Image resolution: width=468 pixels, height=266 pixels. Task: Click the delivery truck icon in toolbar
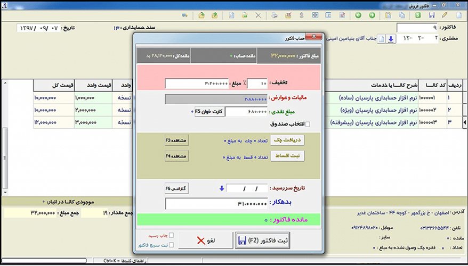tap(185, 15)
